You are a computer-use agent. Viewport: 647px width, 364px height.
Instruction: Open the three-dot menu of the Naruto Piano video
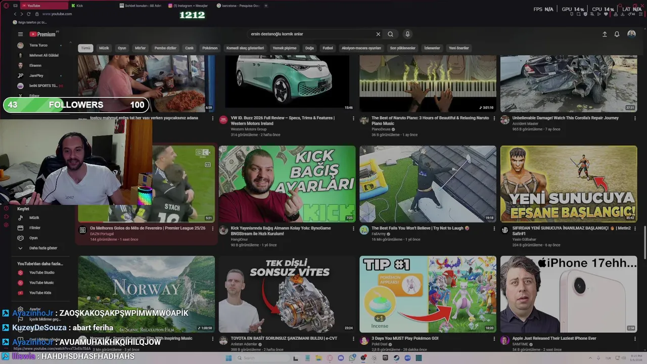494,118
